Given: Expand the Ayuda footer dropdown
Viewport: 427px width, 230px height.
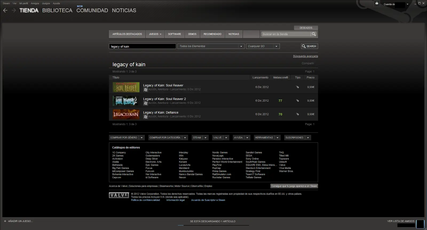Looking at the screenshot, I should point(247,138).
